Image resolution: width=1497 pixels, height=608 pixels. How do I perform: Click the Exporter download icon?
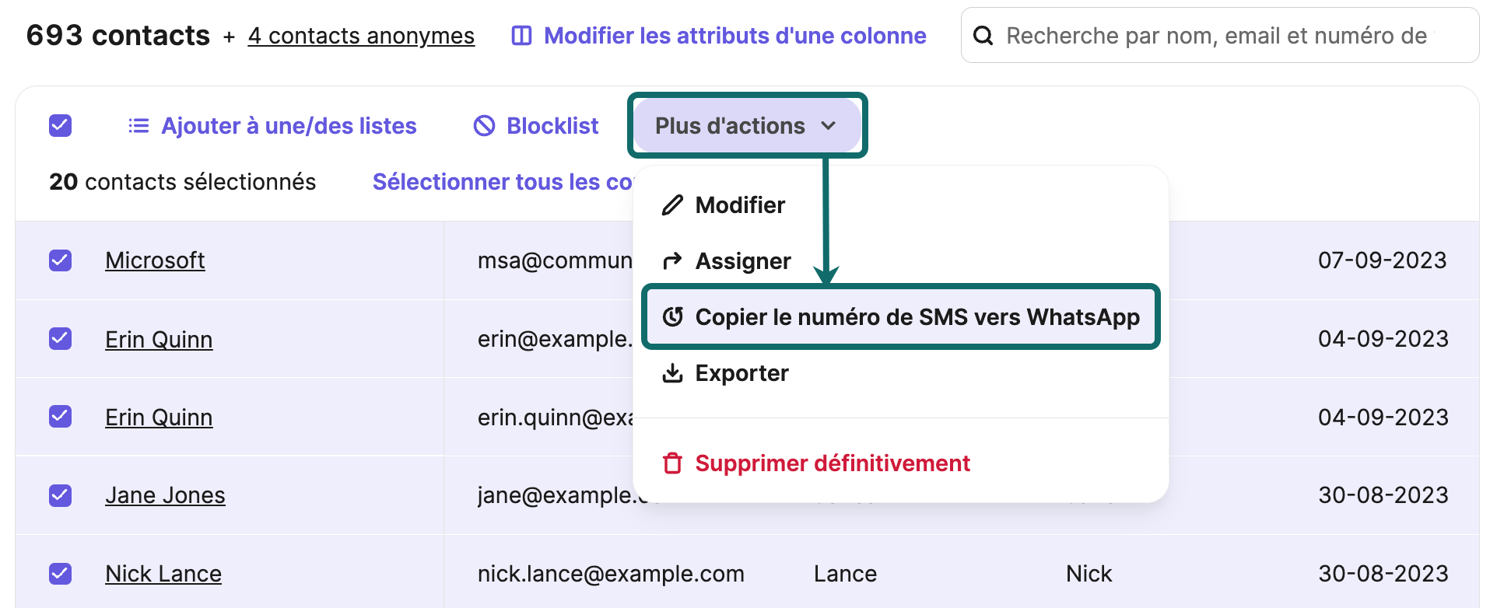coord(672,373)
